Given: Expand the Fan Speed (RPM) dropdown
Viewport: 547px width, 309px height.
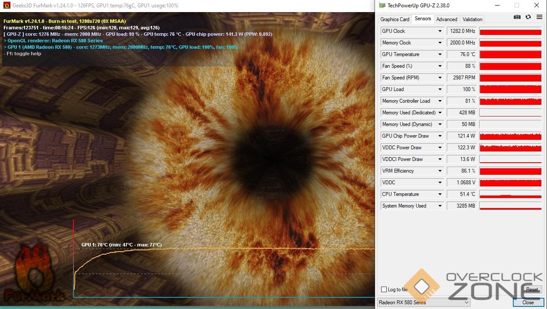Looking at the screenshot, I should (x=440, y=78).
